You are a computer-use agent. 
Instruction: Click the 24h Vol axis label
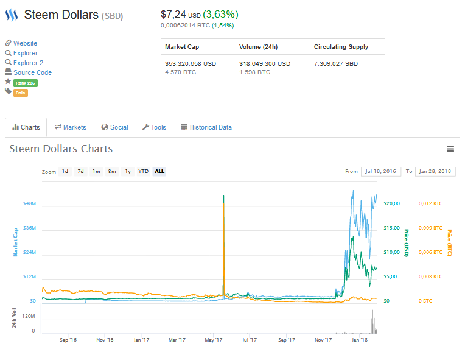click(x=14, y=318)
